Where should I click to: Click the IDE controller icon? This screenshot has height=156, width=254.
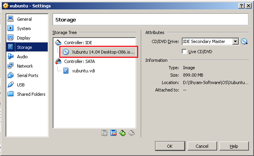pos(58,43)
